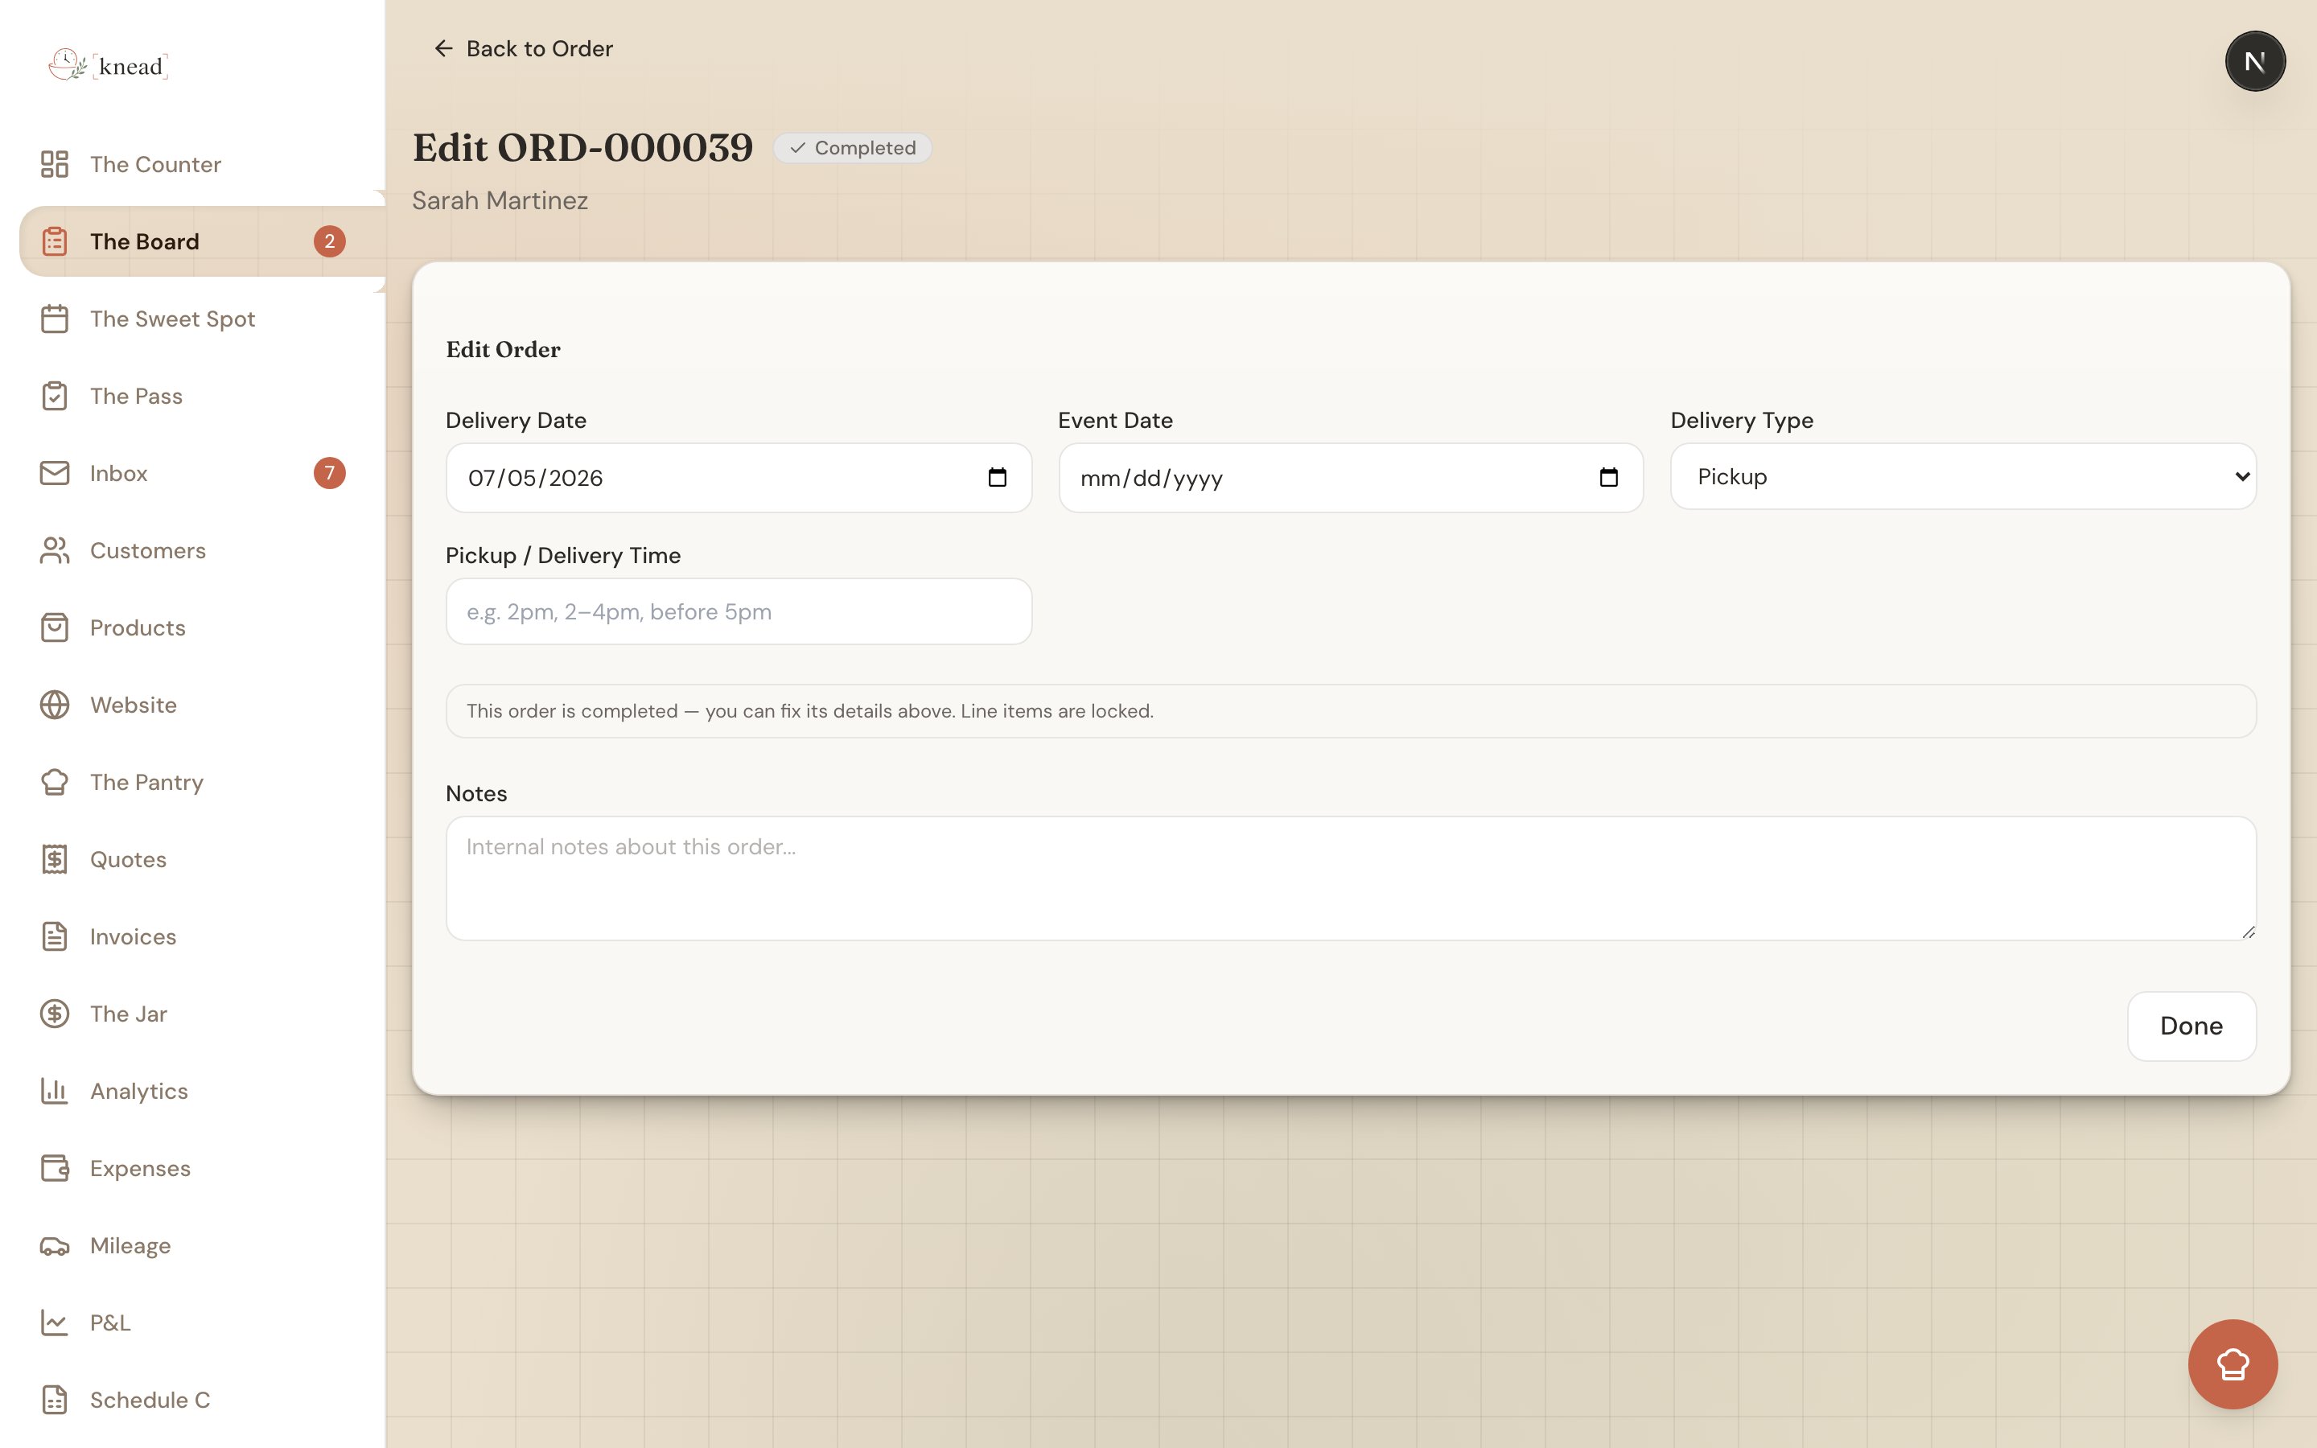2317x1448 pixels.
Task: Click the Done button
Action: click(x=2191, y=1026)
